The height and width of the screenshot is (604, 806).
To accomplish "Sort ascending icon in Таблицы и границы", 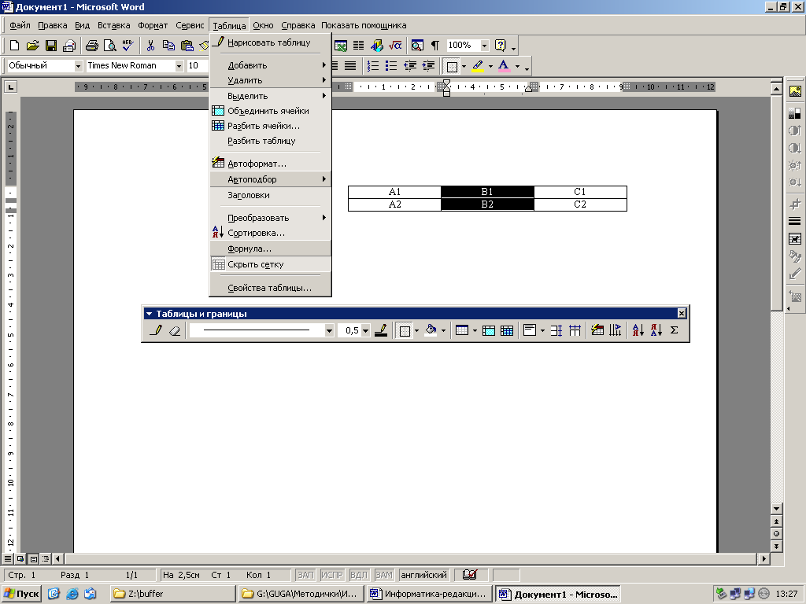I will (x=638, y=330).
